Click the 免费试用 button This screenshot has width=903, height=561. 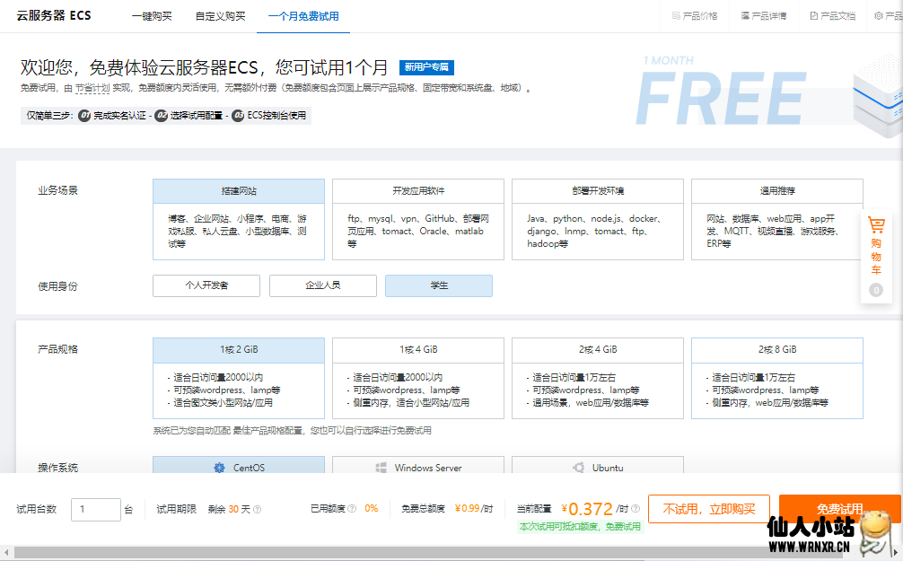click(x=839, y=509)
